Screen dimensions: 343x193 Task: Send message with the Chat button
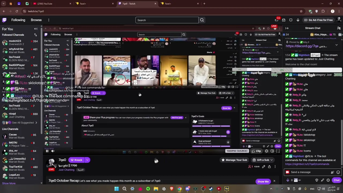337,180
